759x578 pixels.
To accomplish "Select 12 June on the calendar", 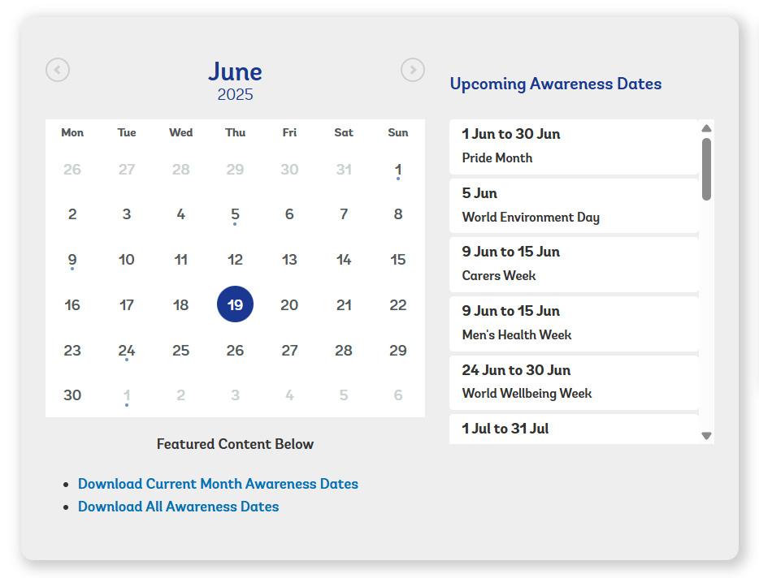I will point(235,260).
